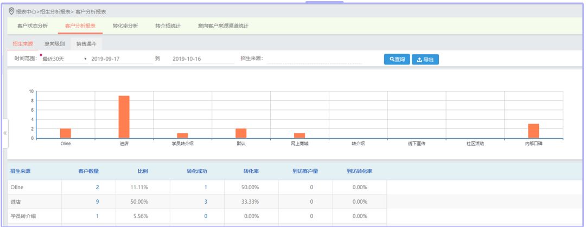The image size is (586, 227).
Task: Click the start date field 2019-09-17
Action: (121, 59)
